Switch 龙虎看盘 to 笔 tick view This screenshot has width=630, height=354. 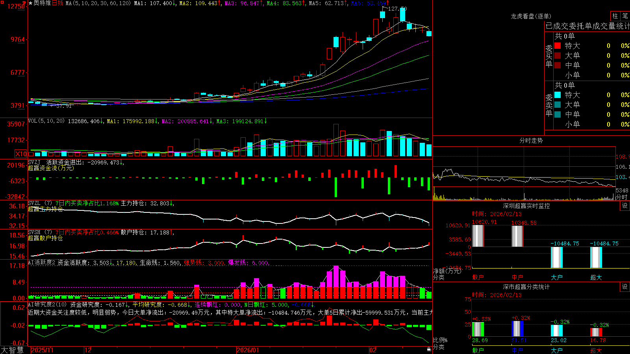(x=625, y=16)
